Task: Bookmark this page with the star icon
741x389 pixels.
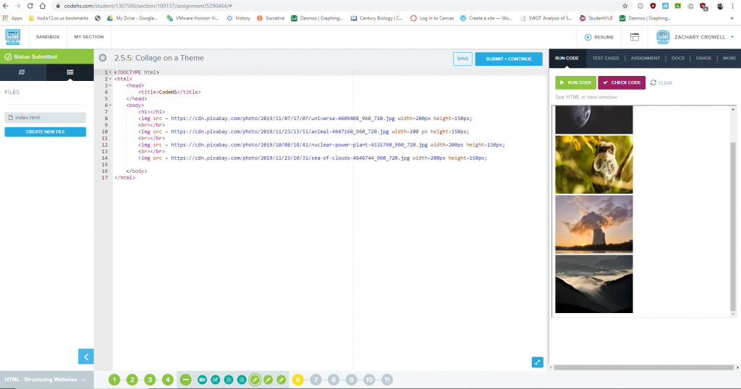Action: [x=624, y=6]
